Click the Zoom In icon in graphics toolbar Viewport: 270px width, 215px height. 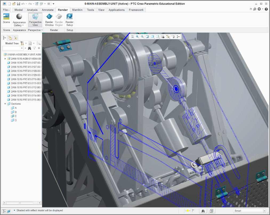137,37
